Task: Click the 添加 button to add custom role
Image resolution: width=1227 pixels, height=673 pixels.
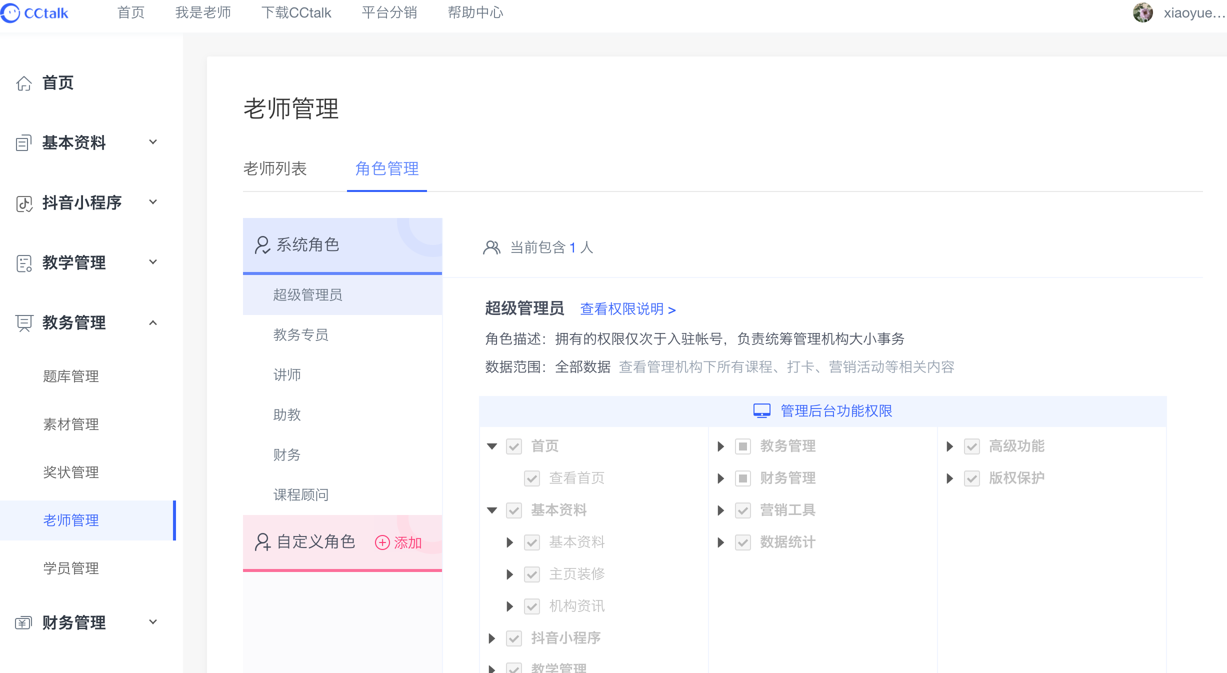Action: tap(398, 542)
